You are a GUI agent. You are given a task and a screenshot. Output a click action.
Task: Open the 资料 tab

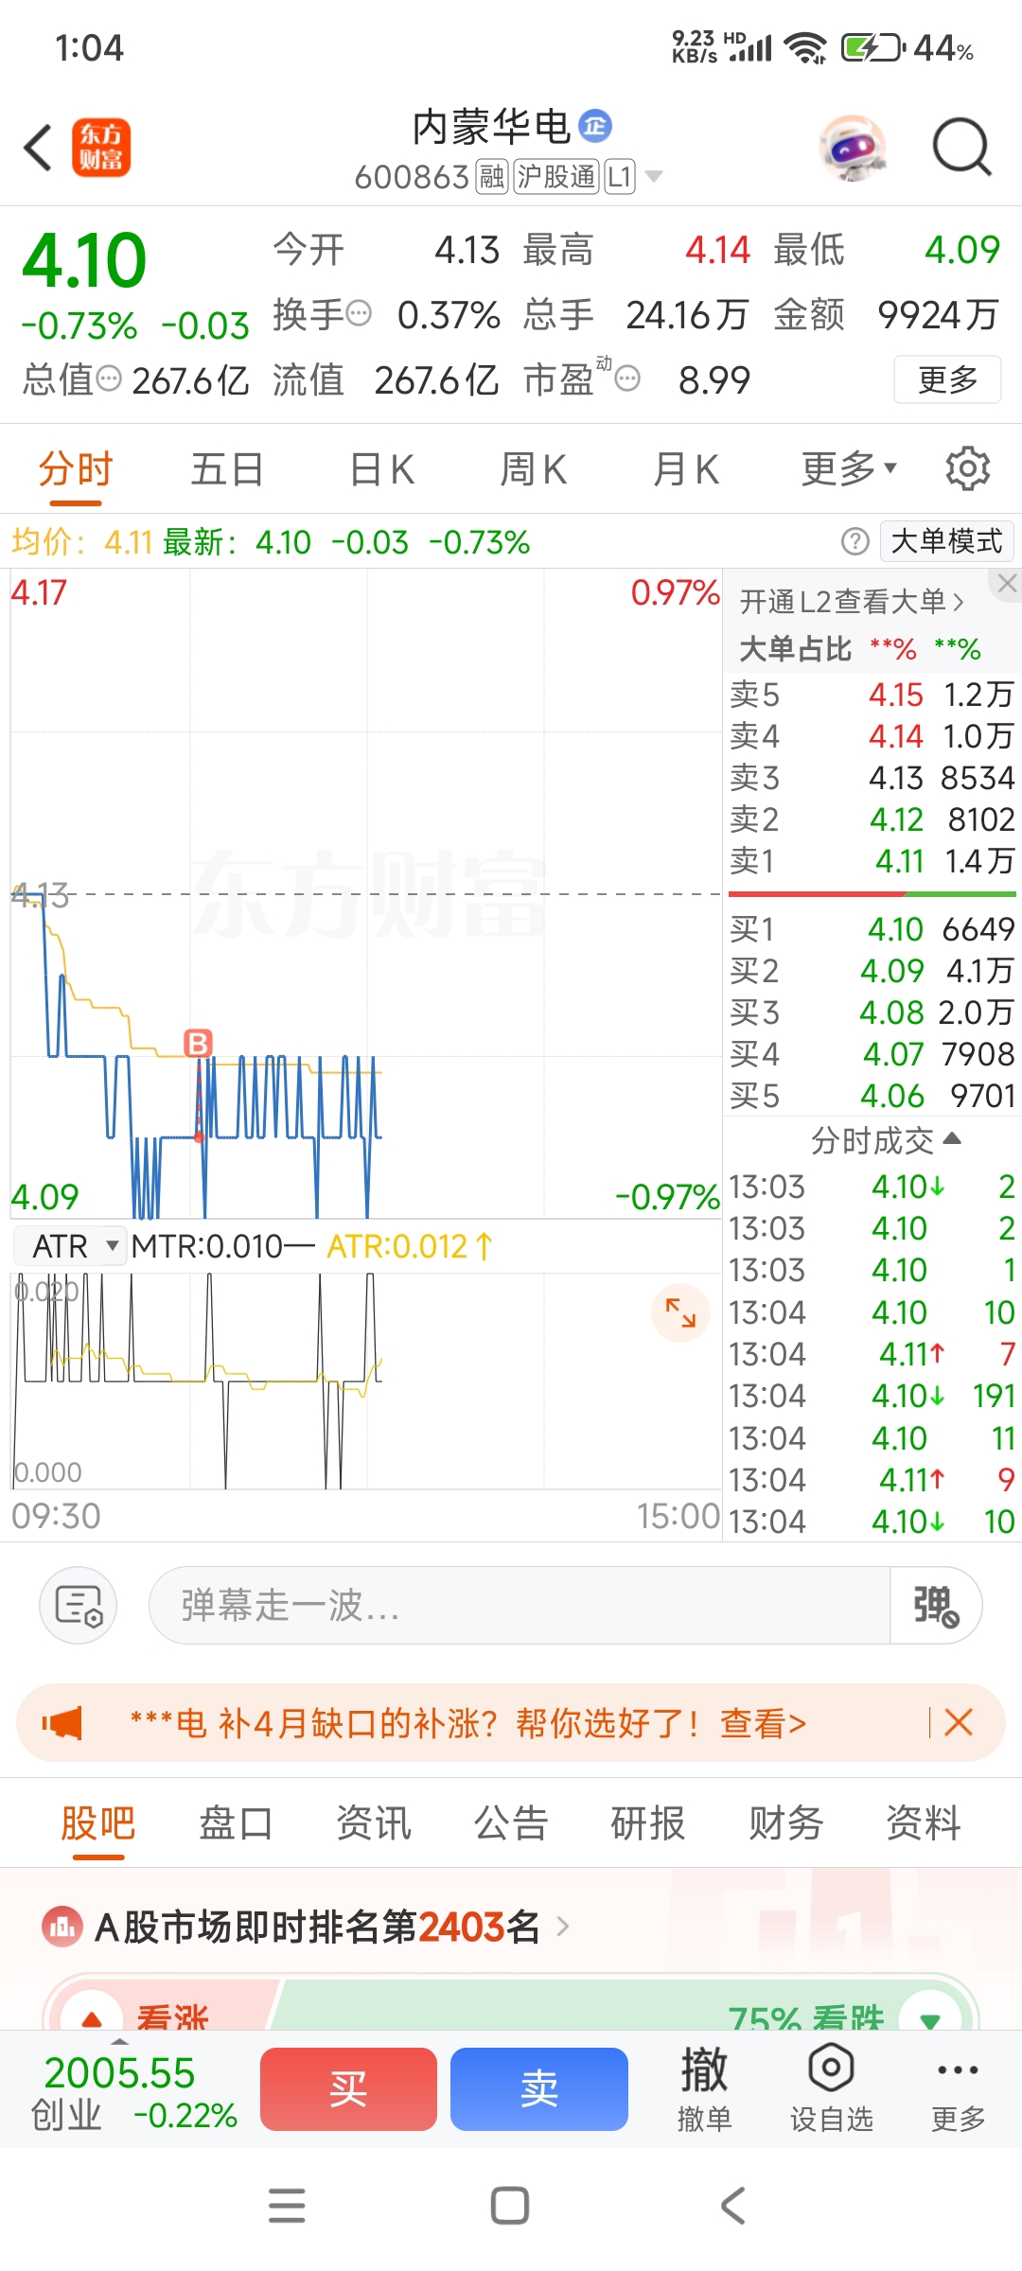(924, 1822)
